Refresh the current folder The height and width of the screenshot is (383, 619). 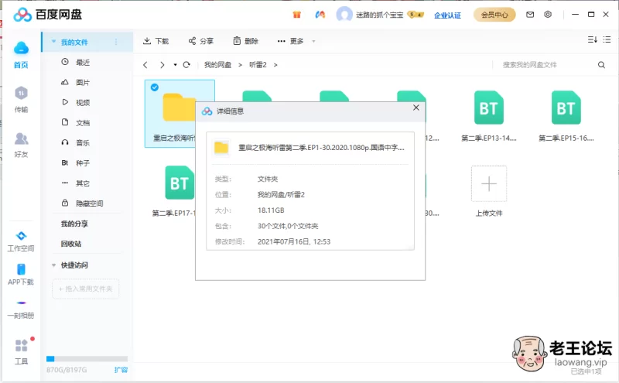coord(186,64)
